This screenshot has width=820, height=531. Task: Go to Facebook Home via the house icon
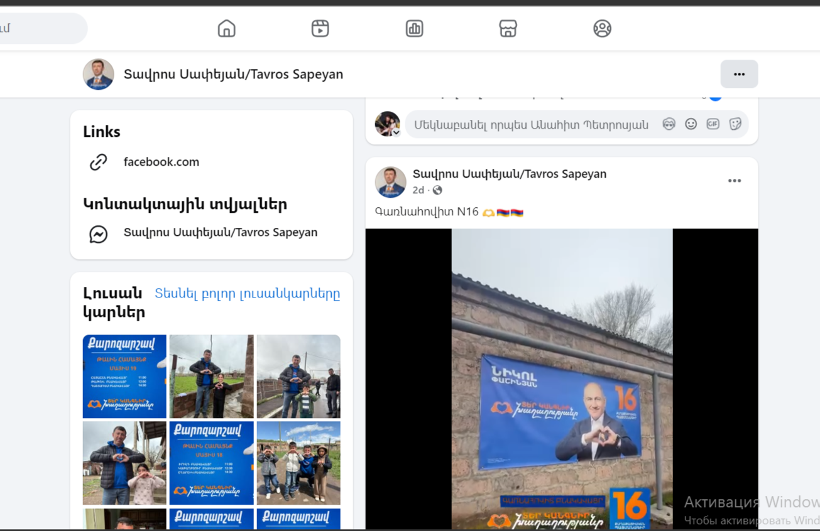pos(226,28)
